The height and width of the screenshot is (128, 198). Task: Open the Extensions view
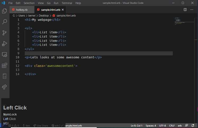(x=4, y=65)
